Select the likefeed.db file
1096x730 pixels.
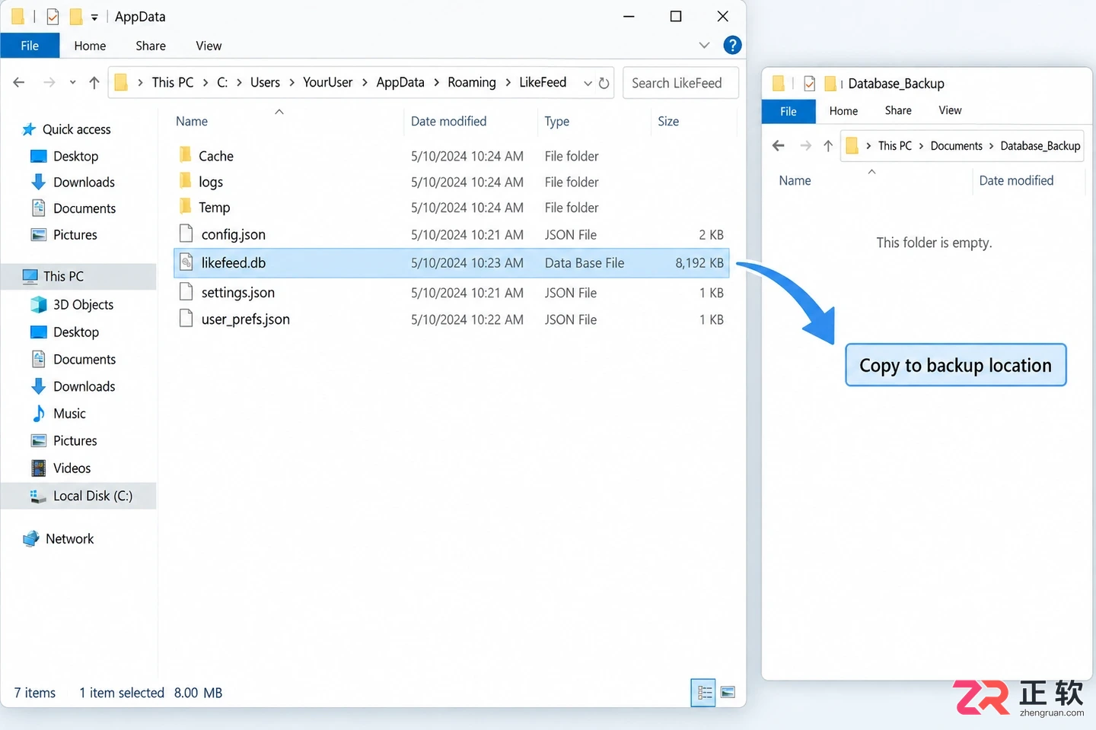[451, 263]
